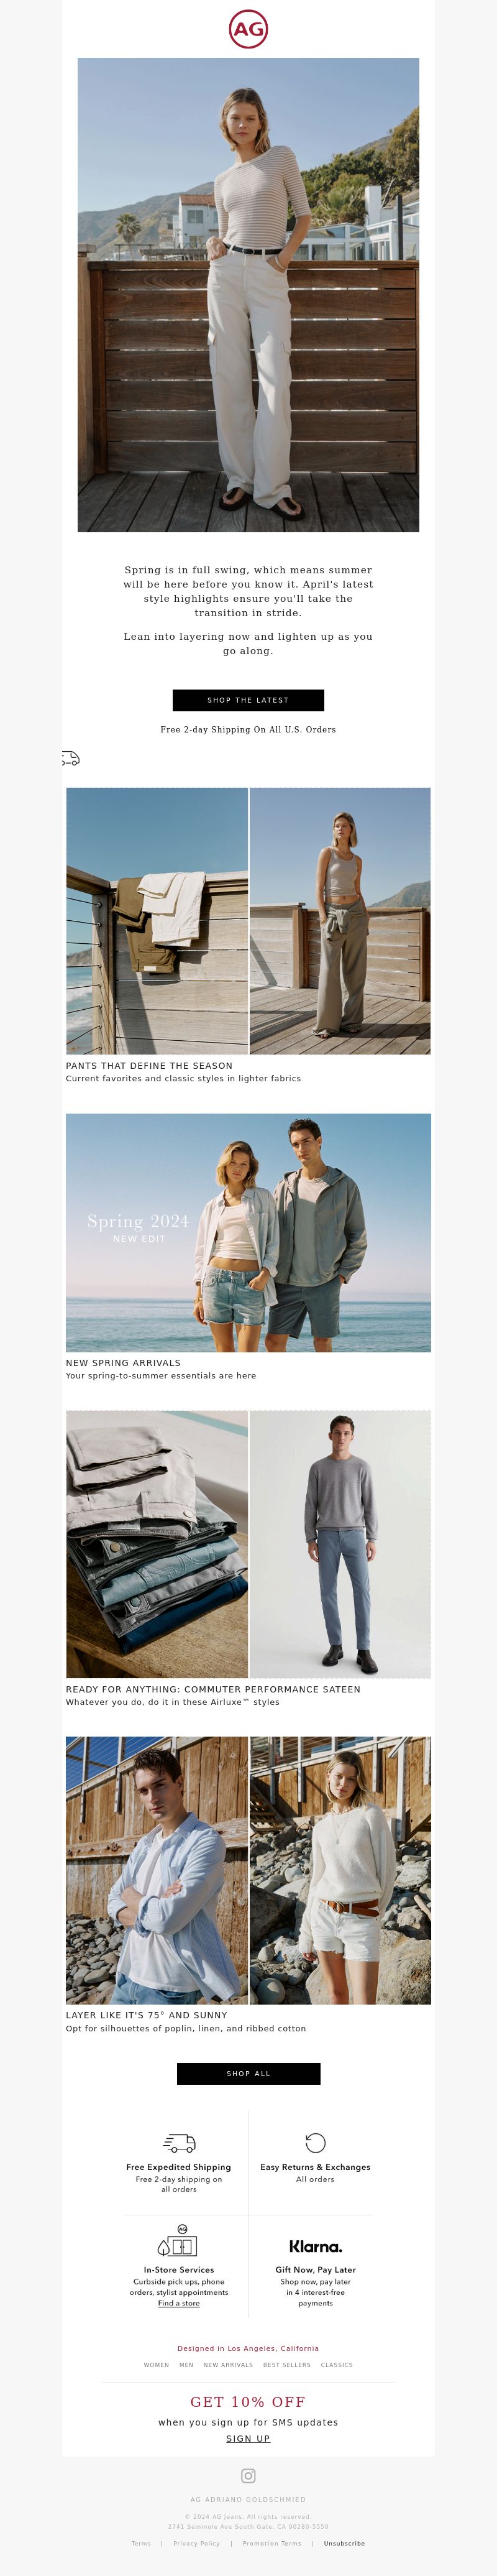Click the Easy Returns circular arrow icon
This screenshot has width=497, height=2576.
point(315,2142)
